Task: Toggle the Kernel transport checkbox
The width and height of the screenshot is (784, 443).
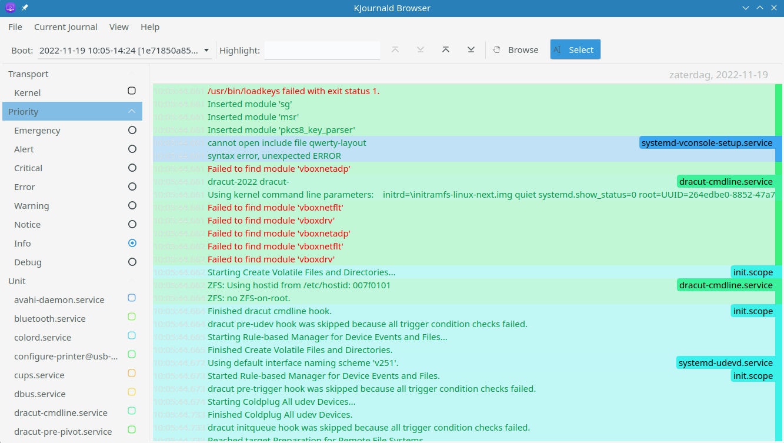Action: point(132,91)
